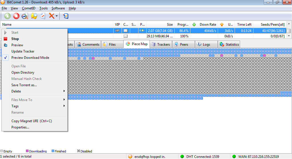Viewport: 292px width, 159px height.
Task: Click the envelope comment icon in selected row
Action: (x=126, y=31)
